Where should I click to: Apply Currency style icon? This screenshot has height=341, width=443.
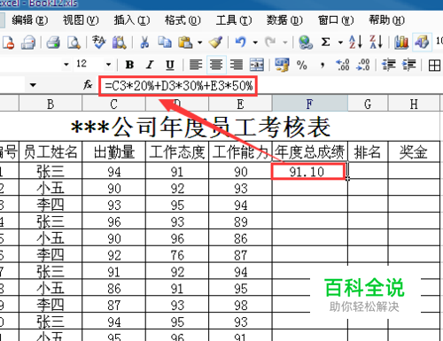[282, 65]
